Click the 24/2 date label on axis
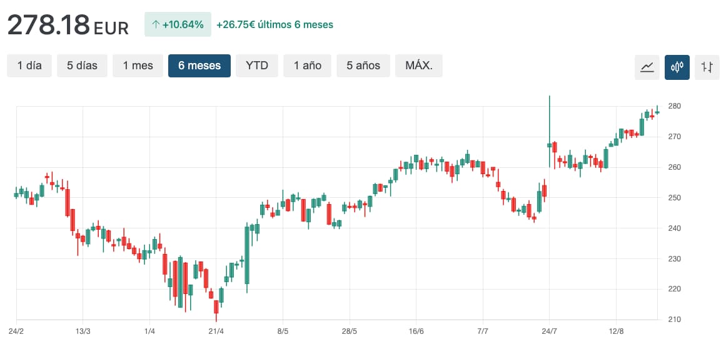This screenshot has height=342, width=726. tap(16, 331)
